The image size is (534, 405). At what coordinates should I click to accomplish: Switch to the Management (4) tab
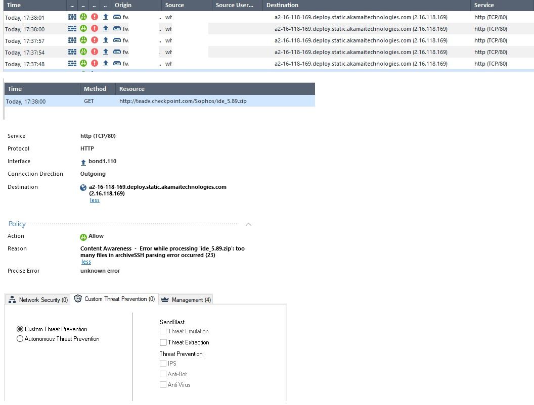point(191,298)
